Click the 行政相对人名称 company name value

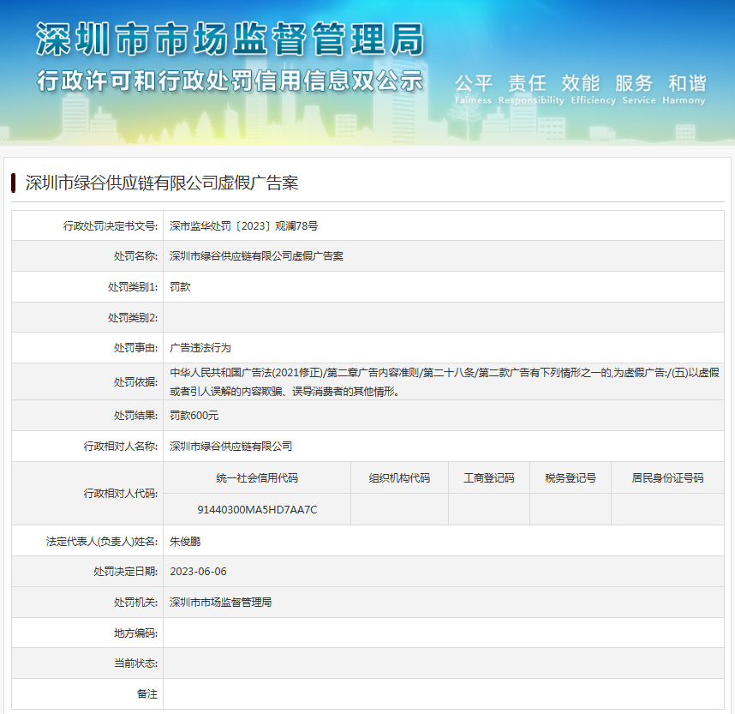(230, 447)
